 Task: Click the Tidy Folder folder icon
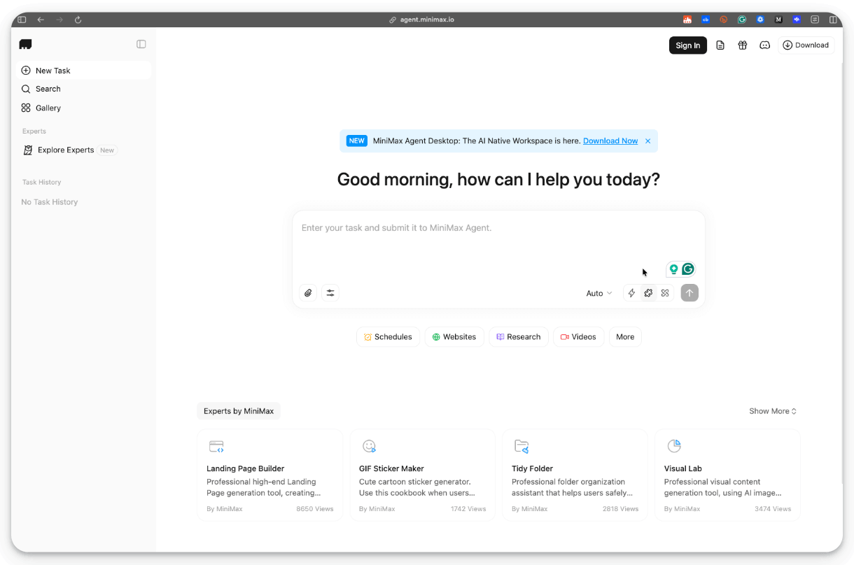(x=521, y=446)
